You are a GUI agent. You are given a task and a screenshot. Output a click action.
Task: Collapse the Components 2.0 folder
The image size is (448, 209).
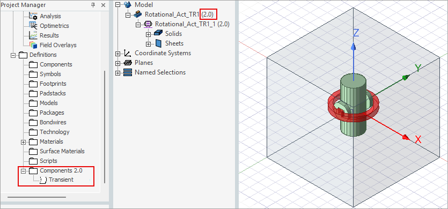pyautogui.click(x=24, y=171)
